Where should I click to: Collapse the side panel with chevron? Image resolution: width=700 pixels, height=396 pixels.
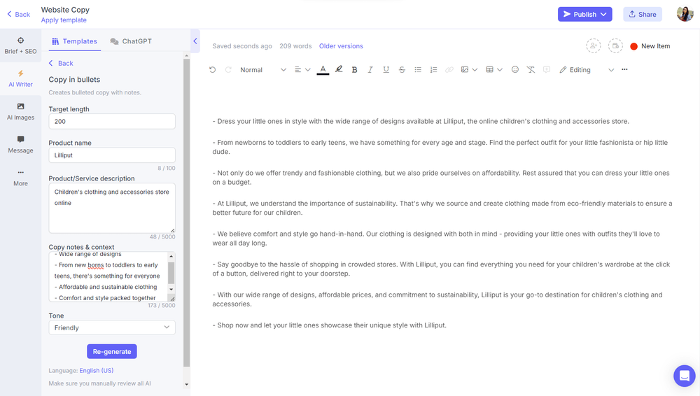[x=195, y=41]
